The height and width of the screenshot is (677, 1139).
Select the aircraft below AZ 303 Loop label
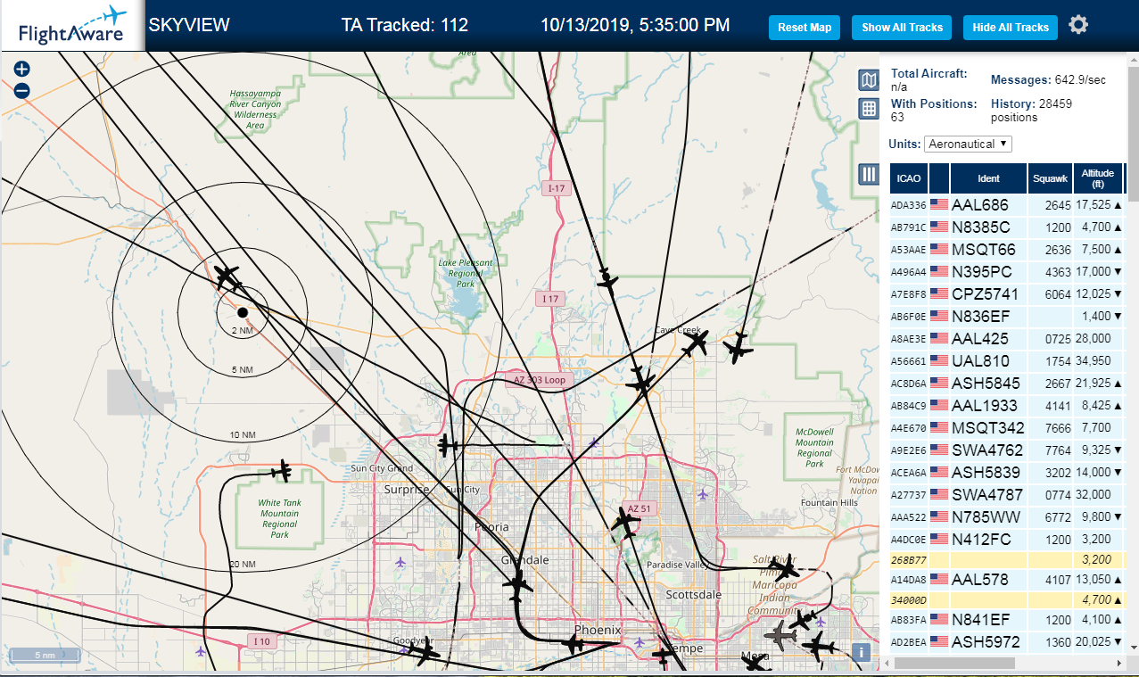pyautogui.click(x=641, y=383)
